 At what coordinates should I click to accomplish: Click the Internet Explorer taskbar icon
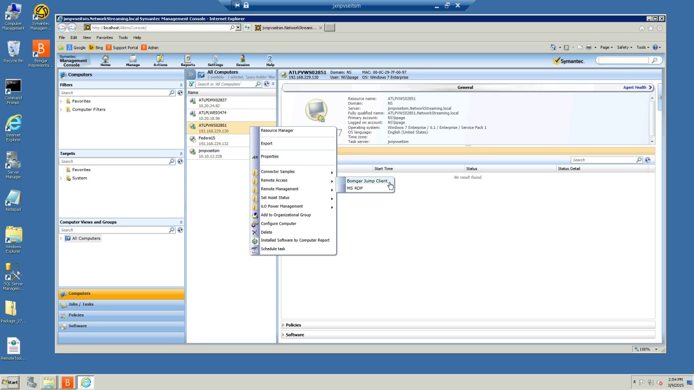[86, 382]
